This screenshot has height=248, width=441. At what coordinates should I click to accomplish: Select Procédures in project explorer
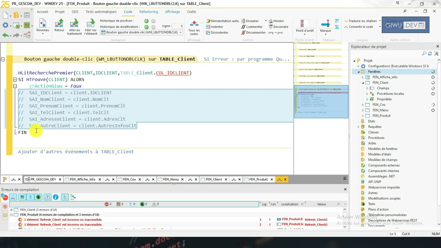376,138
